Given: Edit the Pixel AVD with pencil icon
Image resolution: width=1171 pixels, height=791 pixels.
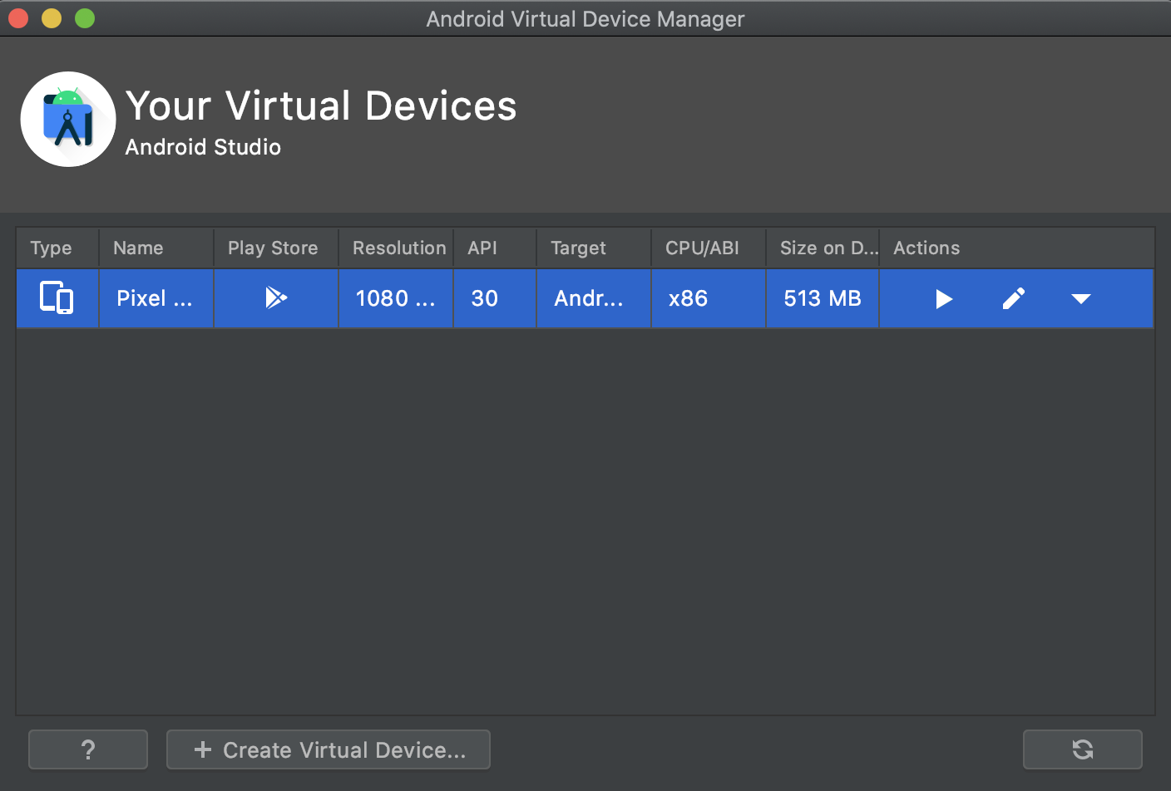Looking at the screenshot, I should click(x=1013, y=298).
